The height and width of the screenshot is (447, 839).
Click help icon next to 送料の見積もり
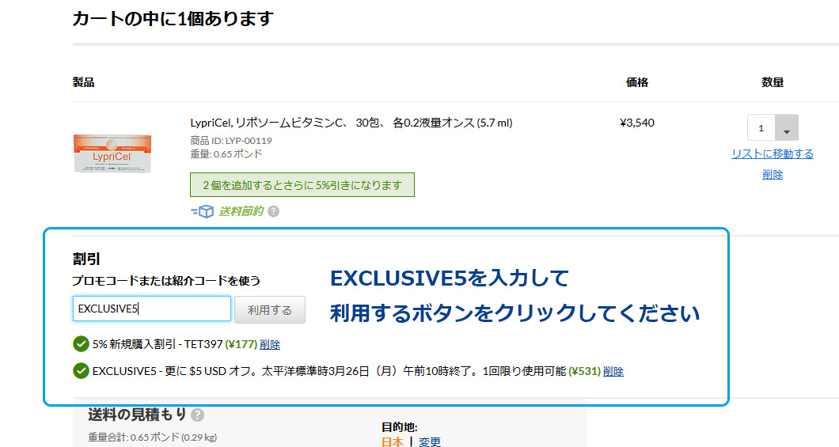pos(197,415)
